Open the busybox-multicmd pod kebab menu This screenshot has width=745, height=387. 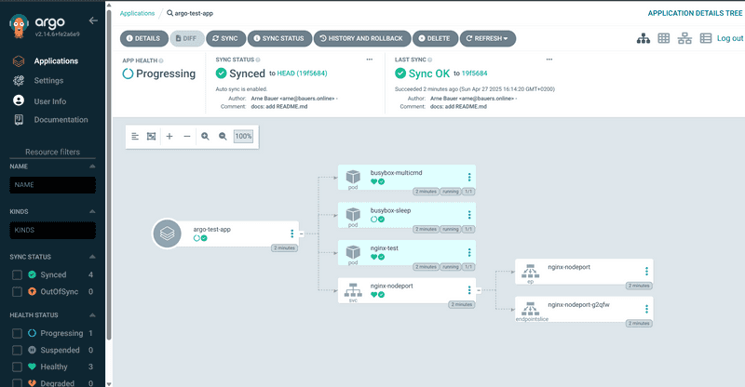point(469,177)
